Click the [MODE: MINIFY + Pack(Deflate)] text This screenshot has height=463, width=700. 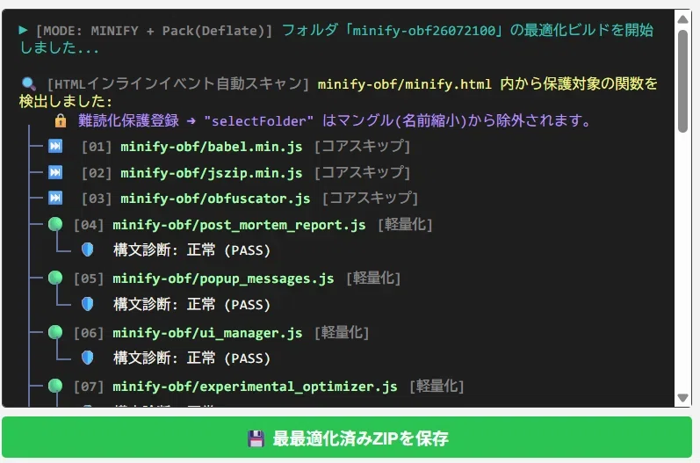154,31
